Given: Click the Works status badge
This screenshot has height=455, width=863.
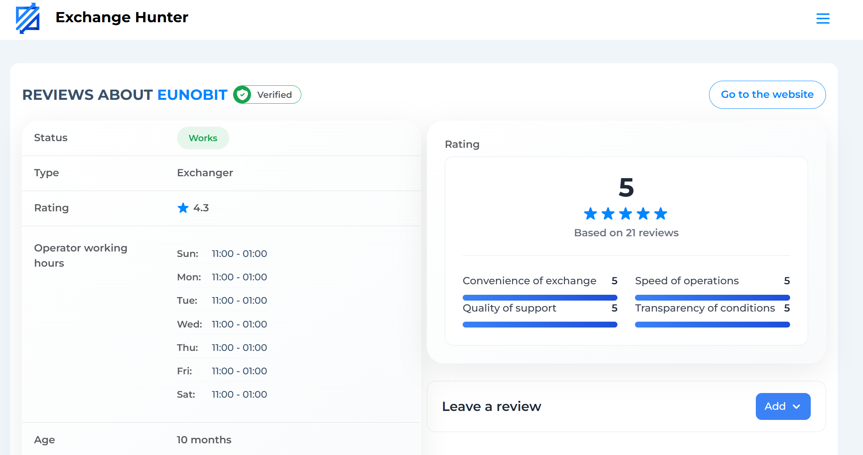Looking at the screenshot, I should pos(203,138).
